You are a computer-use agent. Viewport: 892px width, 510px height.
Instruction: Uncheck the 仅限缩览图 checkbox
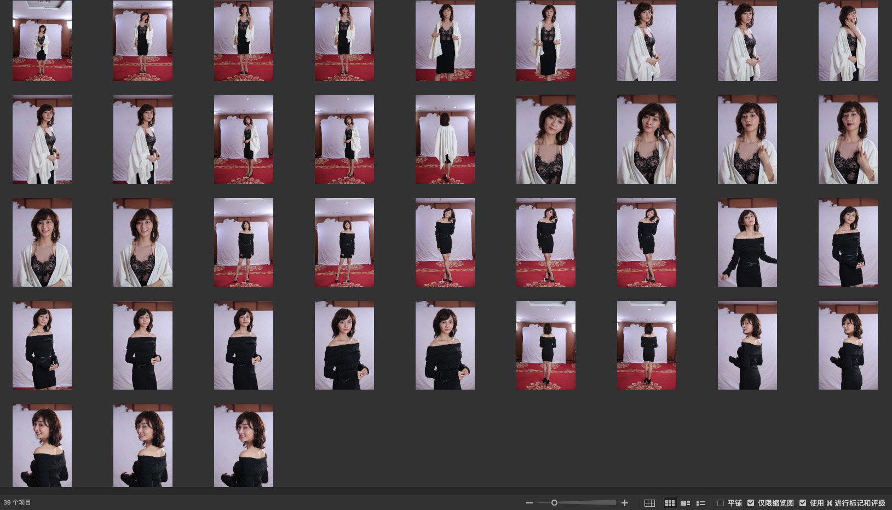(751, 503)
